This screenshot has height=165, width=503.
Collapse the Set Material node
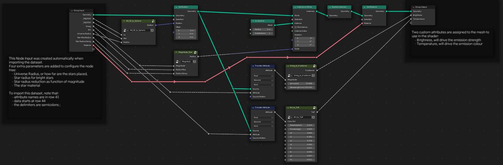(x=365, y=8)
